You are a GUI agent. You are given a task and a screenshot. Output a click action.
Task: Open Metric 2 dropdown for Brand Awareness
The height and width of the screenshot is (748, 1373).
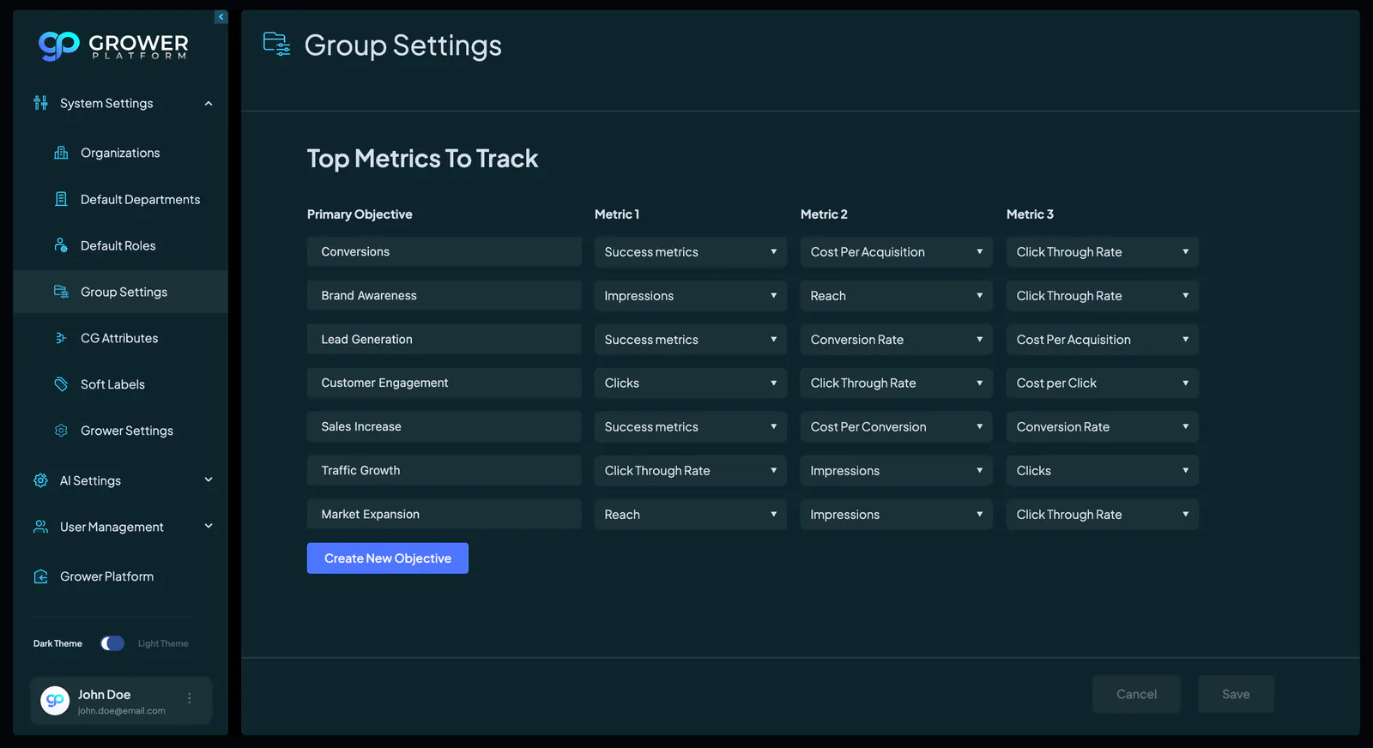click(897, 296)
